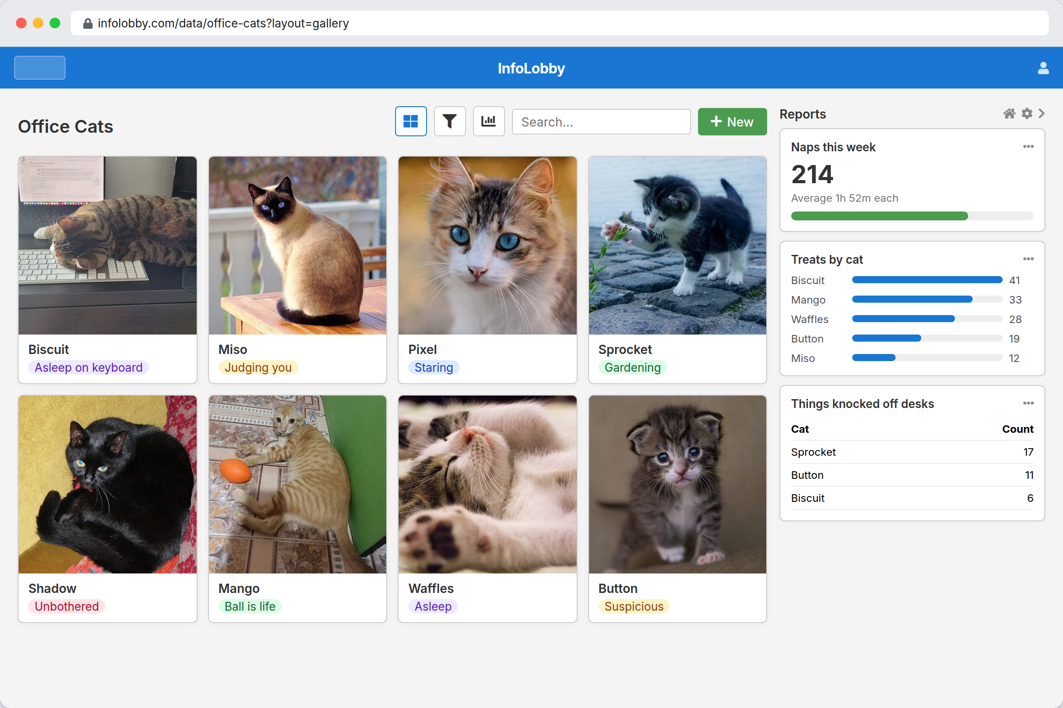The width and height of the screenshot is (1063, 708).
Task: Click the Ball is life tag
Action: [x=250, y=606]
